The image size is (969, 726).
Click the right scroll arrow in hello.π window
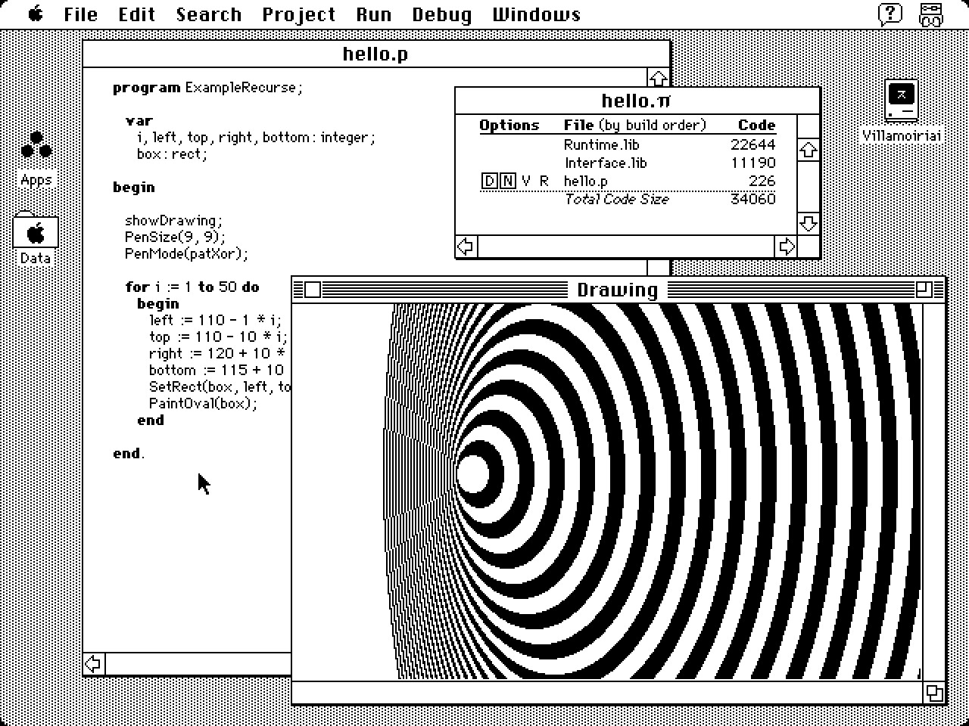[x=787, y=247]
